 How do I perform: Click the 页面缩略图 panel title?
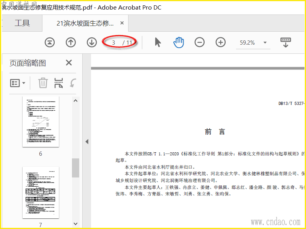[x=28, y=63]
